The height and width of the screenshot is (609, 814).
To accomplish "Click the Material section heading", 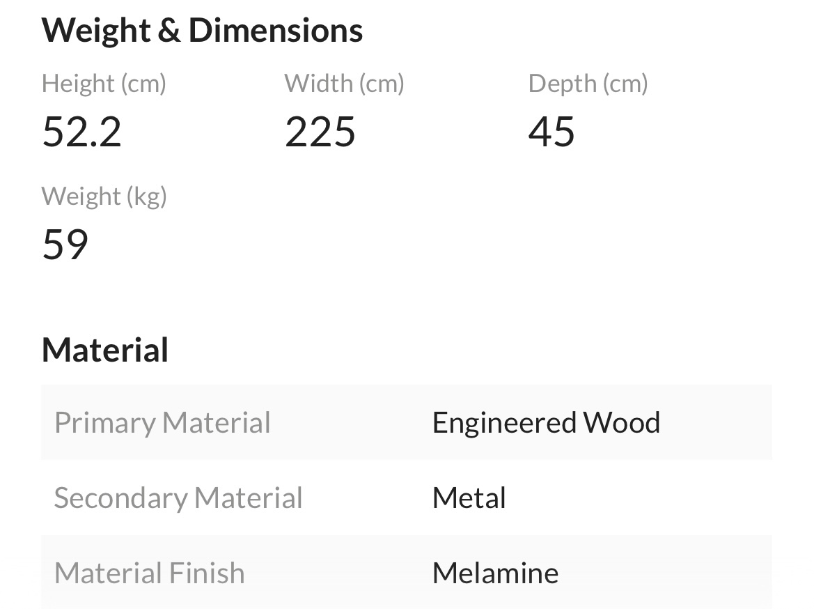I will tap(105, 350).
